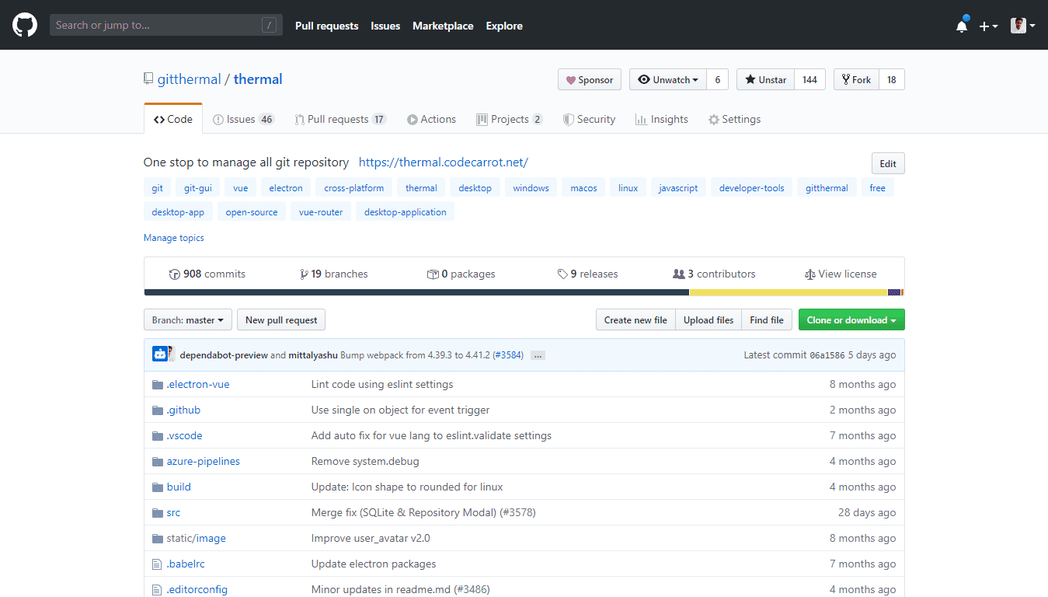Click Manage topics link
1048x597 pixels.
pyautogui.click(x=174, y=238)
